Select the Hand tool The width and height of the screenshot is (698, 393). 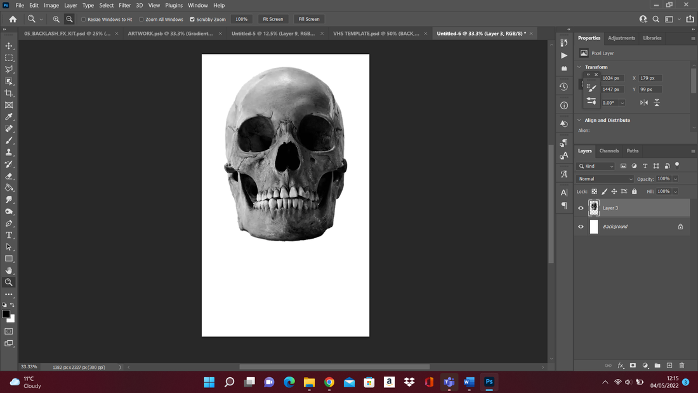[x=9, y=270]
